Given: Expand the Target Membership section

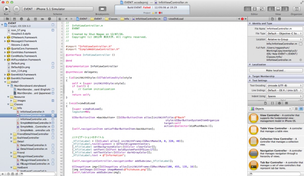Looking at the screenshot, I should click(x=250, y=76).
